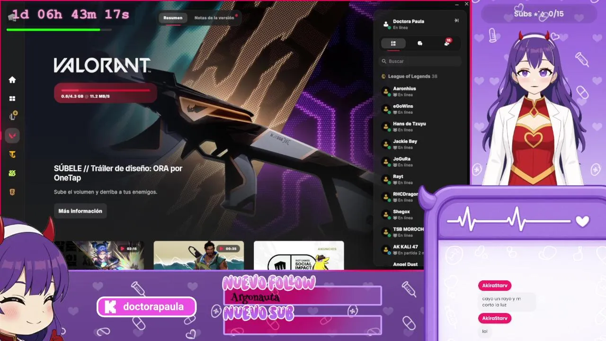Click eGoWins's avatar icon
606x341 pixels.
click(386, 109)
